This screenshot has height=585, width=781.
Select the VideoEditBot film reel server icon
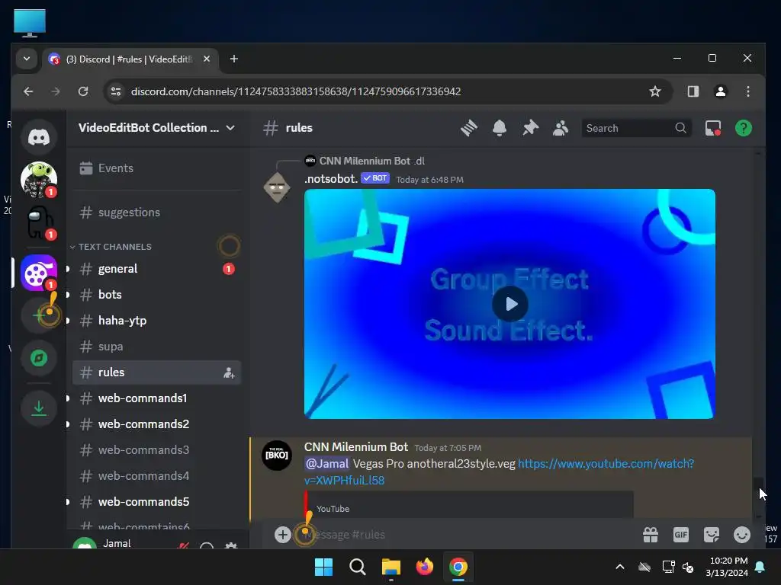pos(39,272)
